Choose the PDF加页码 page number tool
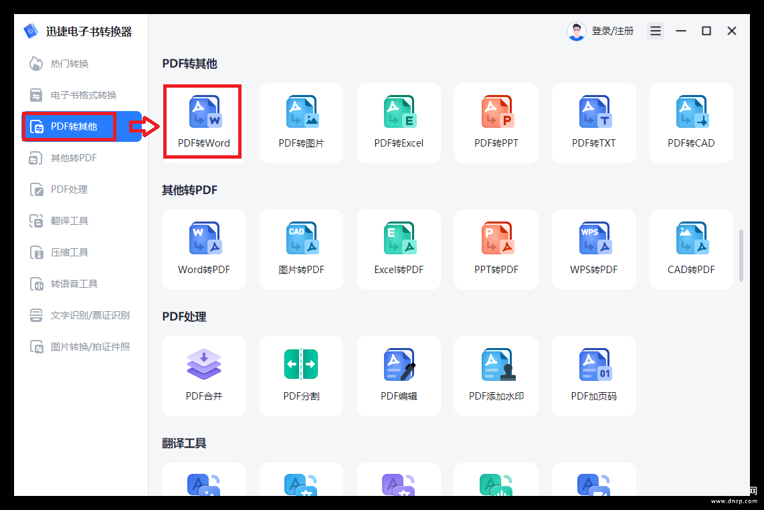 tap(593, 376)
